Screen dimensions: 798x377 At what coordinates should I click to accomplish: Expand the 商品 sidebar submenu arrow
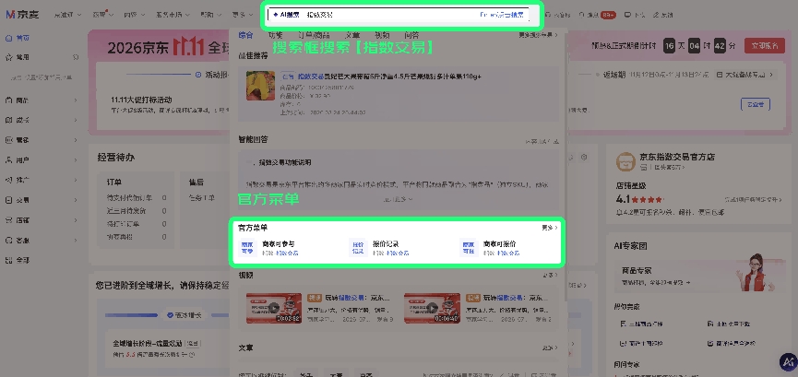76,100
